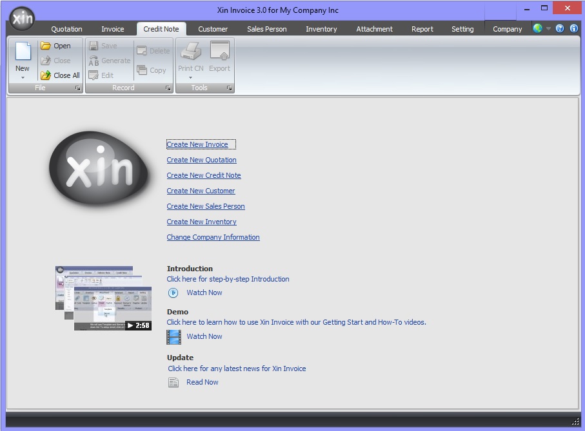
Task: Open dropdown arrow beside globe icon
Action: 548,28
